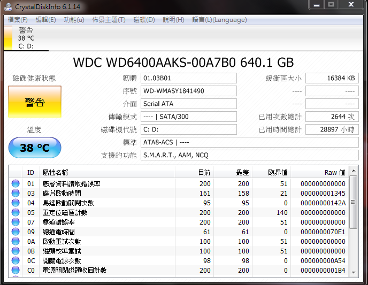Click the 最差 column header
This screenshot has width=368, height=285.
tap(233, 172)
